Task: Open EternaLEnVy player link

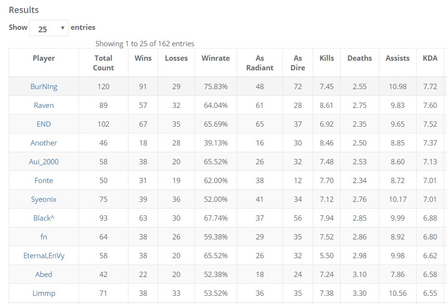Action: (x=44, y=256)
